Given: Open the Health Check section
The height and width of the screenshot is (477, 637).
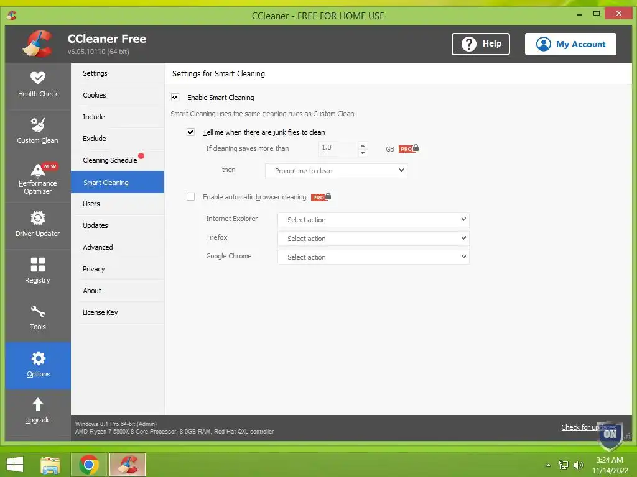Looking at the screenshot, I should click(38, 84).
